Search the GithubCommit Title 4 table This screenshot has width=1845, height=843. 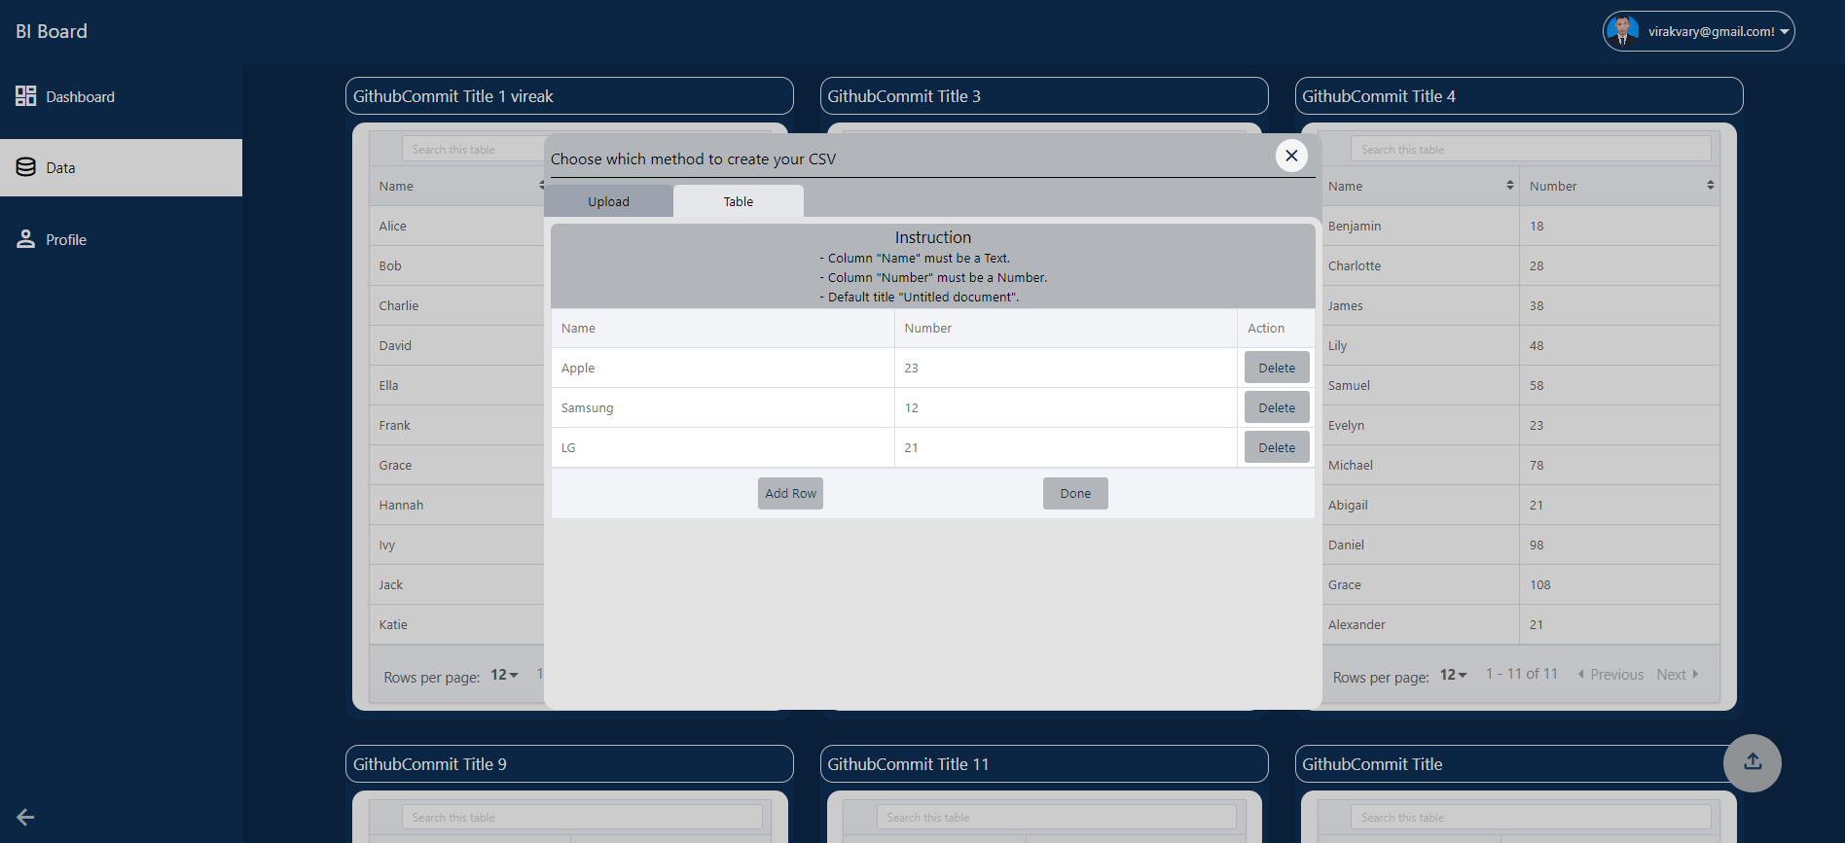pyautogui.click(x=1531, y=149)
